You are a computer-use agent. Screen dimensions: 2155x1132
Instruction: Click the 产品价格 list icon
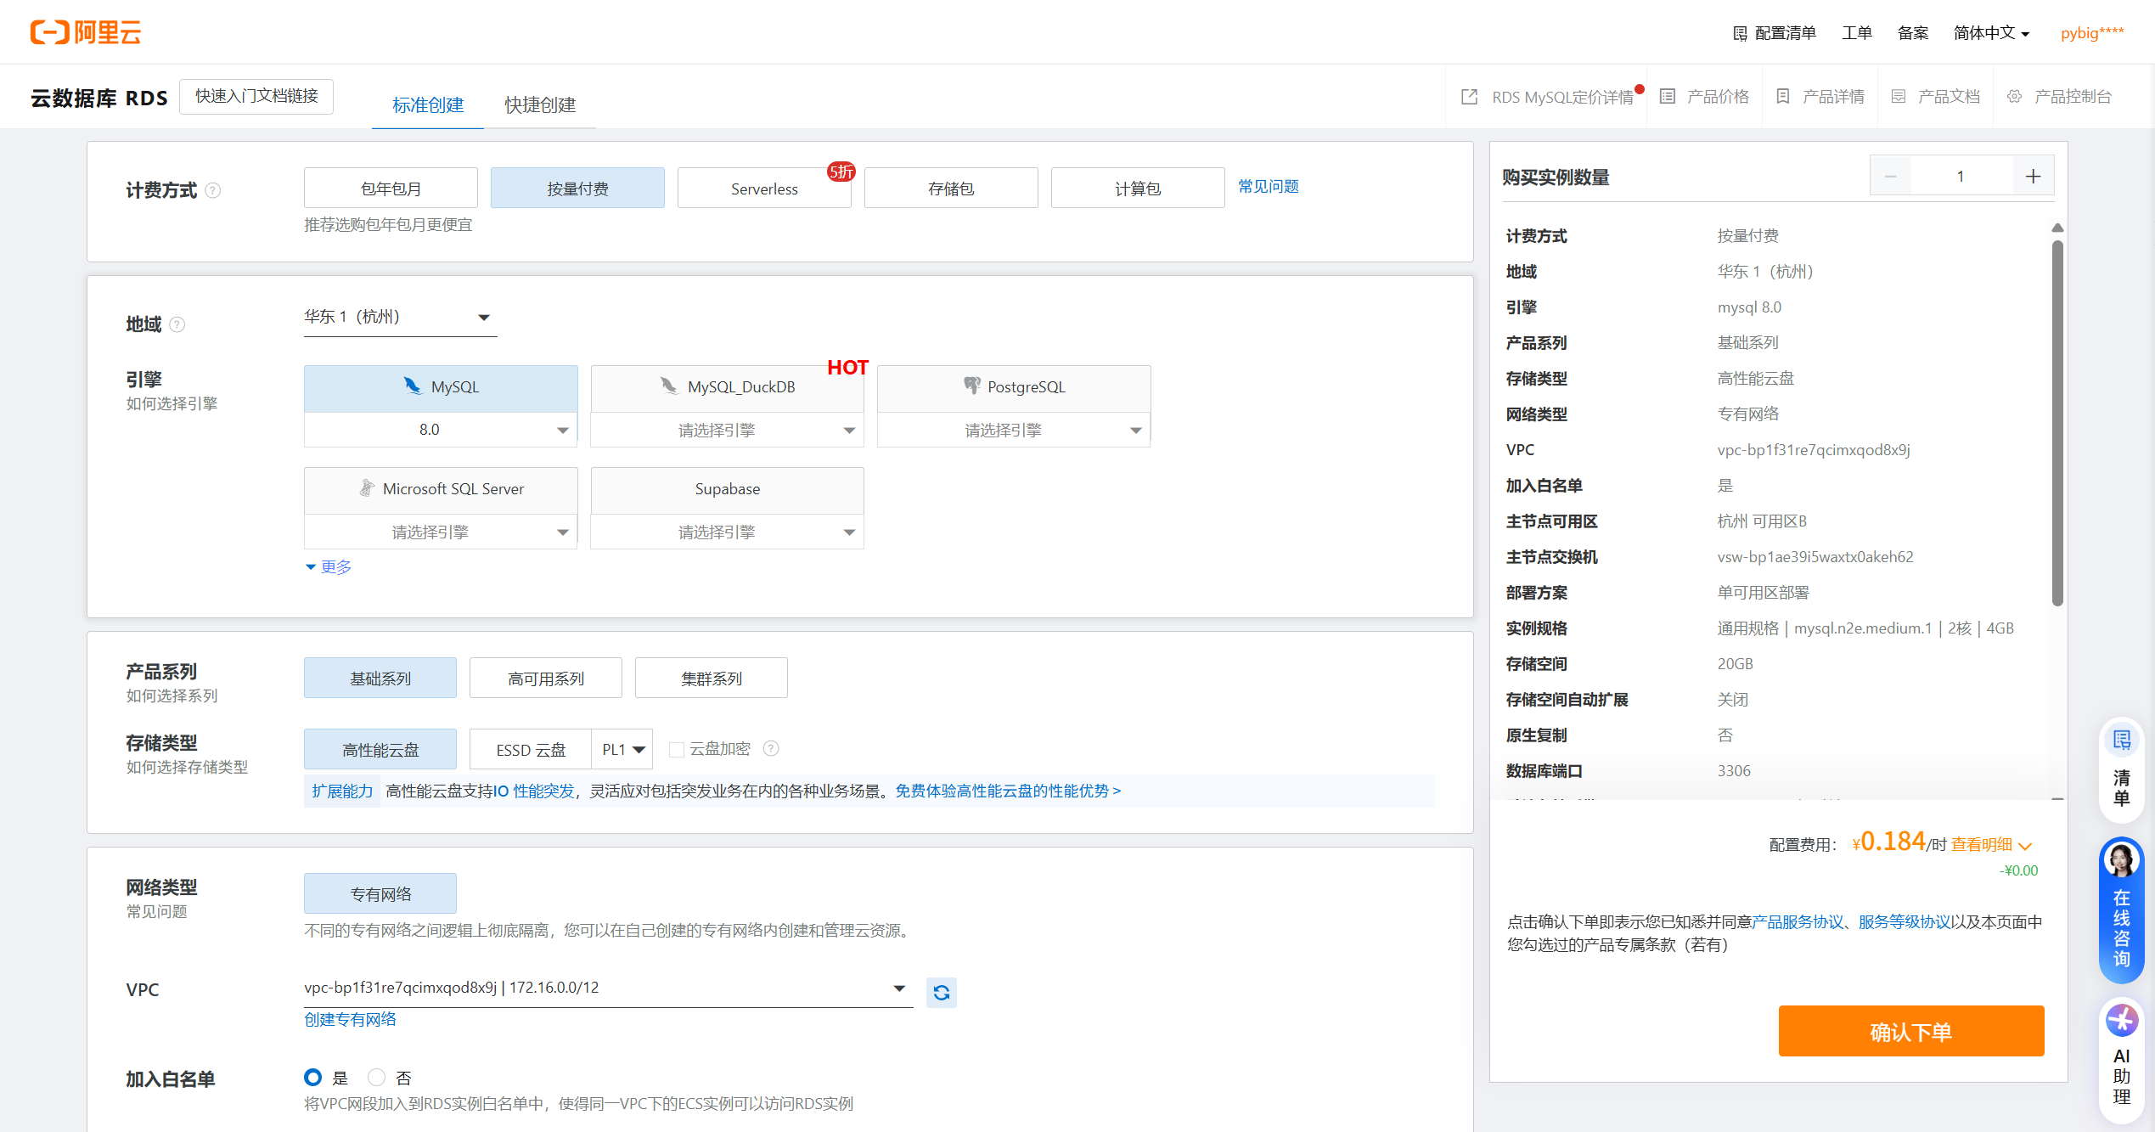1668,97
